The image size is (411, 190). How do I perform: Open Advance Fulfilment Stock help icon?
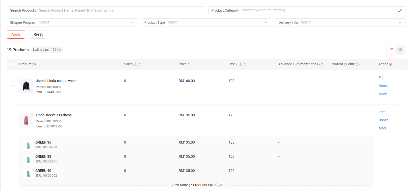321,64
